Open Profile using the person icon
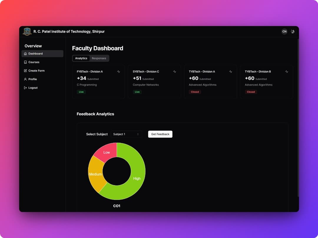 tap(26, 79)
